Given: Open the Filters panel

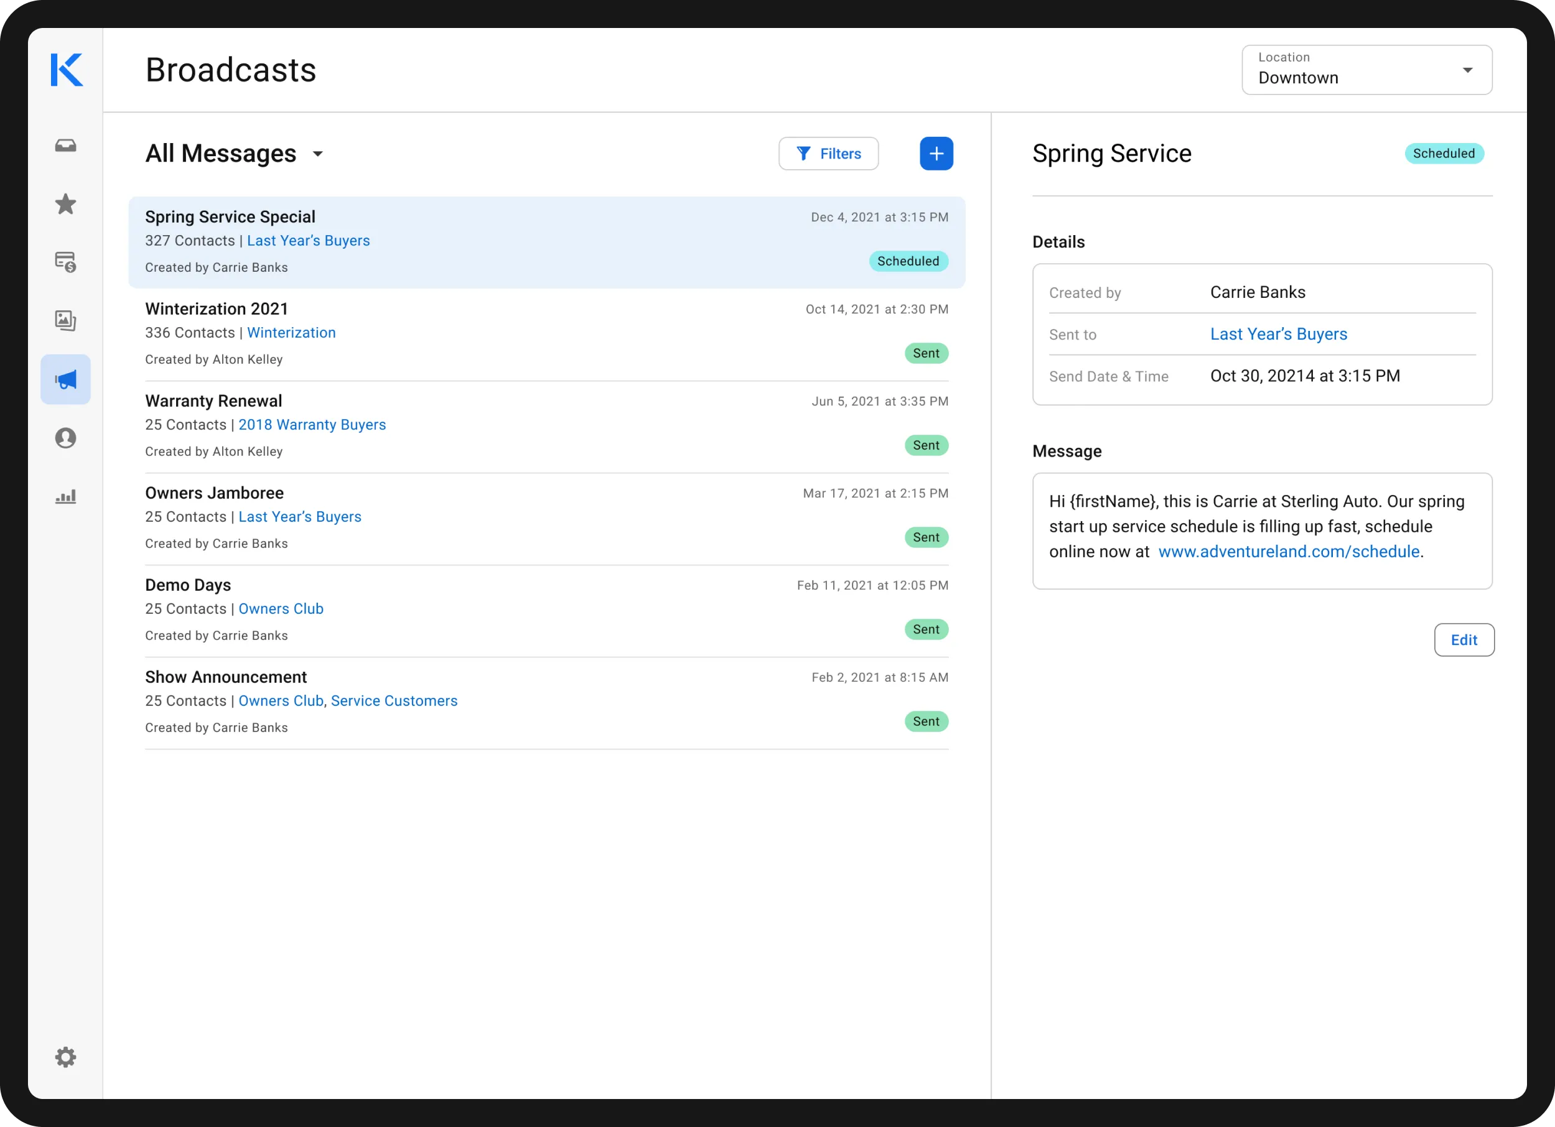Looking at the screenshot, I should point(828,154).
